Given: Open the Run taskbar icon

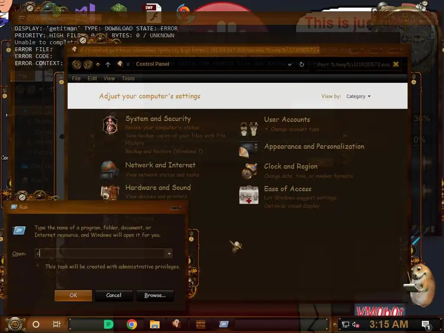Looking at the screenshot, I should [224, 324].
